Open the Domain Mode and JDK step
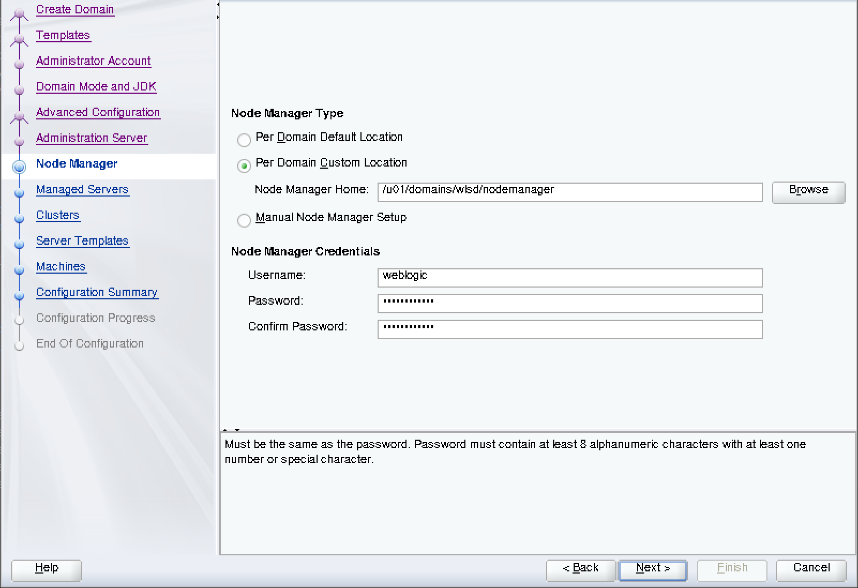858x588 pixels. [96, 87]
